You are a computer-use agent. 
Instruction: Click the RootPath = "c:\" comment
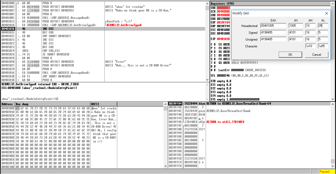pyautogui.click(x=119, y=21)
